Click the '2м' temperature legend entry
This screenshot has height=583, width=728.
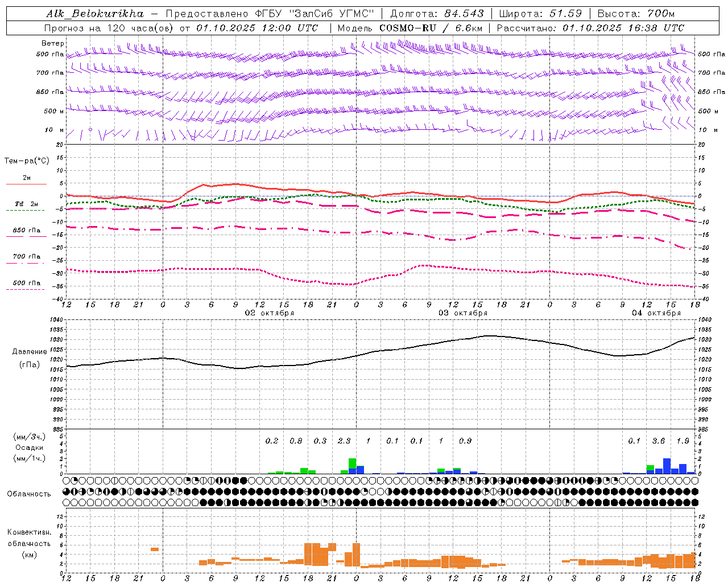pos(27,178)
